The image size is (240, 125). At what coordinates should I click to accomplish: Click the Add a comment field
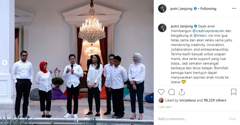pyautogui.click(x=191, y=119)
